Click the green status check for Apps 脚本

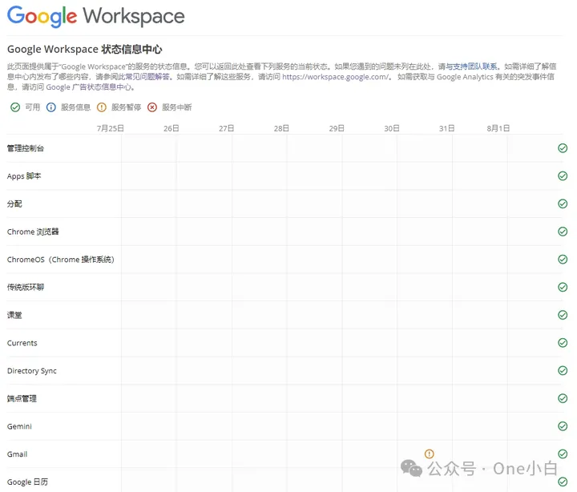click(563, 176)
